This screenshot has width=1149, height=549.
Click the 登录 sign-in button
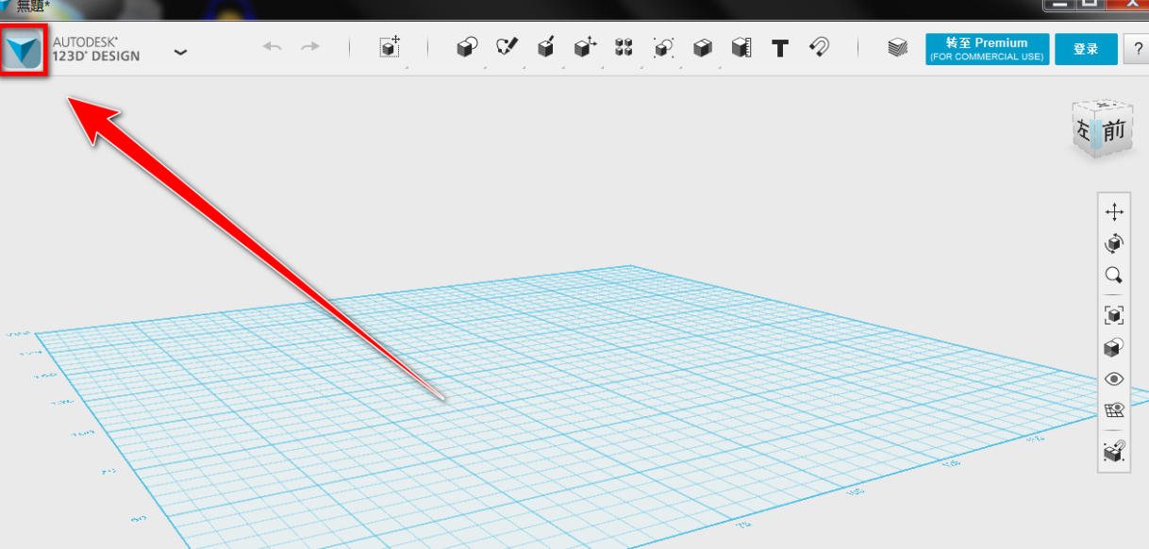click(1086, 49)
